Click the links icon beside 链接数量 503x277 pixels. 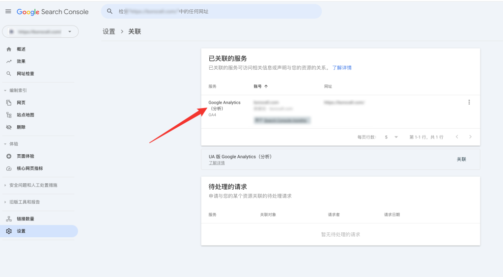click(9, 219)
